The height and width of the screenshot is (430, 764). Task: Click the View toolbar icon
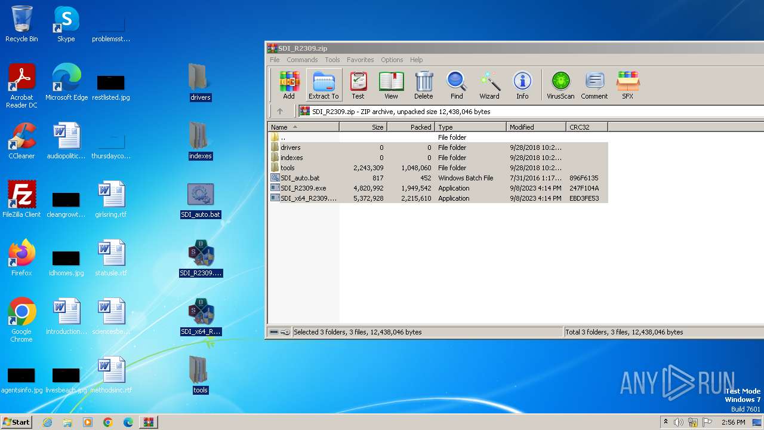click(391, 85)
